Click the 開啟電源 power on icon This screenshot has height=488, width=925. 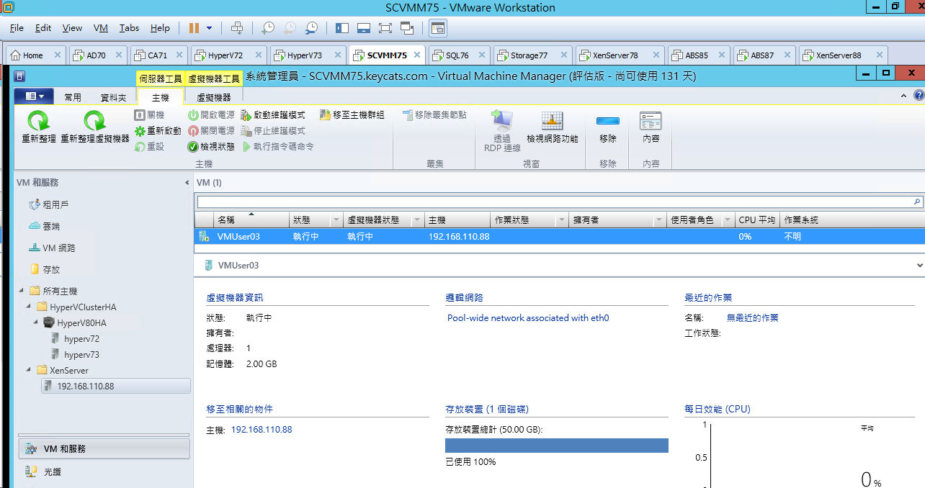193,115
